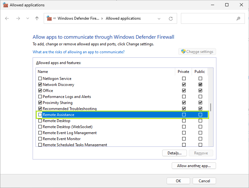Toggle Public for Office
The image size is (249, 188).
click(201, 91)
